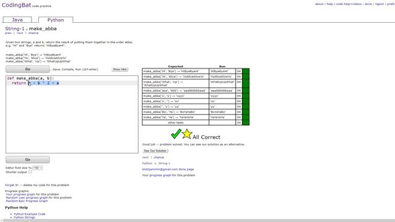This screenshot has width=395, height=222.
Task: Click the All Correct text
Action: [x=206, y=137]
